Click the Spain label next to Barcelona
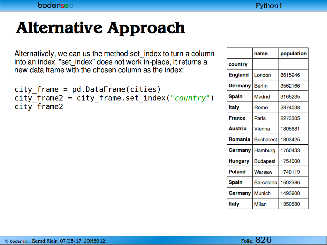This screenshot has width=327, height=245. click(x=235, y=182)
